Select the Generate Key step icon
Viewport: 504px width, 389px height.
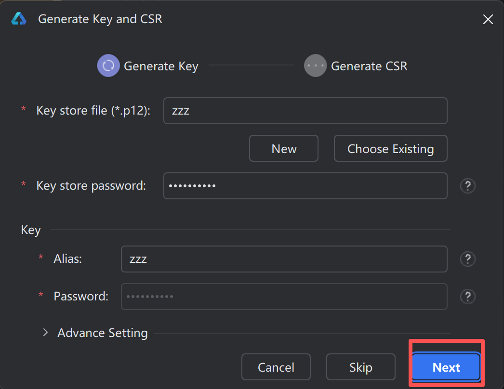pos(108,65)
